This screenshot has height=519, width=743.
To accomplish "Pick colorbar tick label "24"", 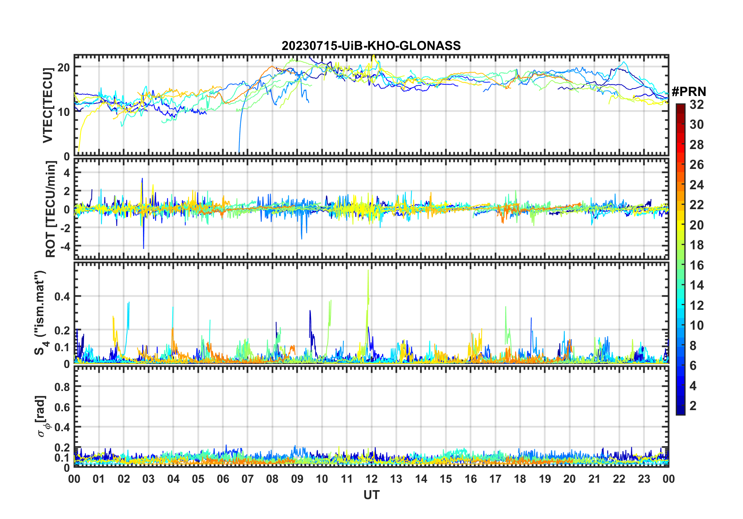I will pos(697,185).
